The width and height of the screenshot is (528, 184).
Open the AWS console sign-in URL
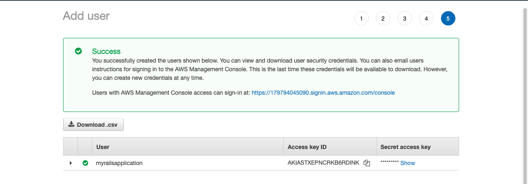[x=323, y=93]
